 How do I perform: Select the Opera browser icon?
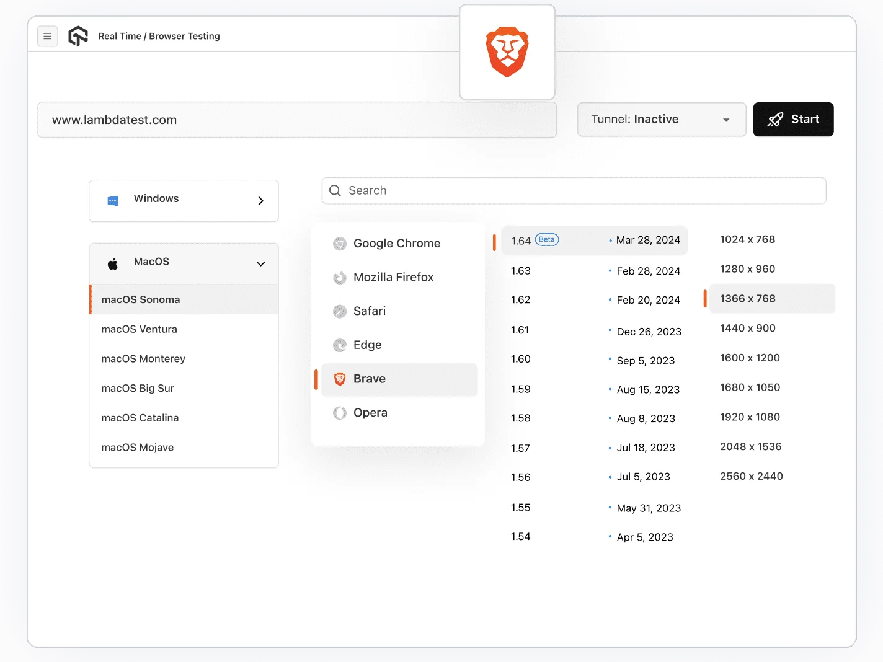340,413
